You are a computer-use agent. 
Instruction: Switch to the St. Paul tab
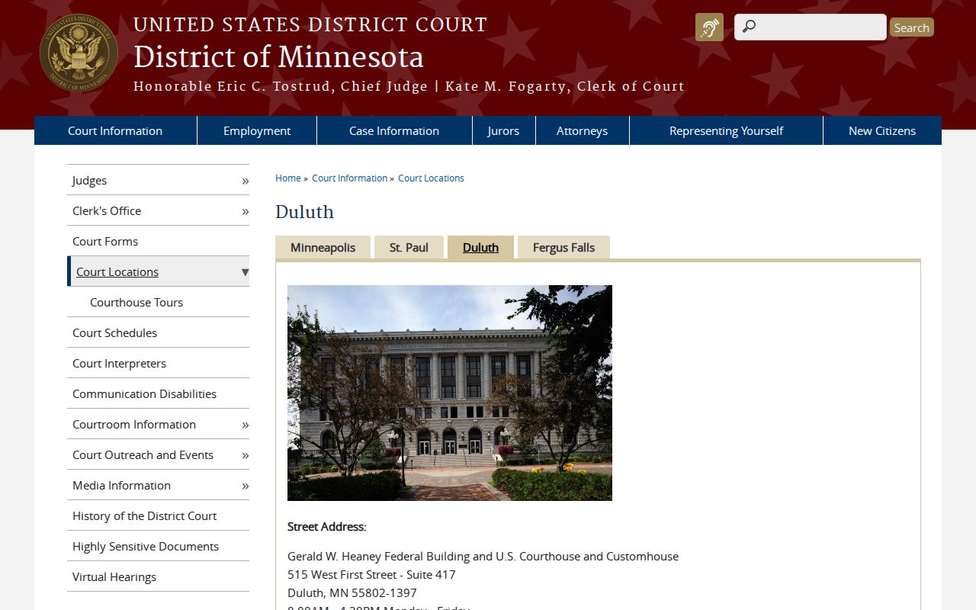(409, 248)
